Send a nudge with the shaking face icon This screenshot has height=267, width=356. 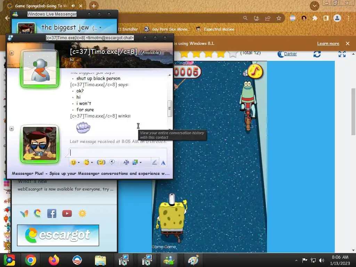(101, 162)
